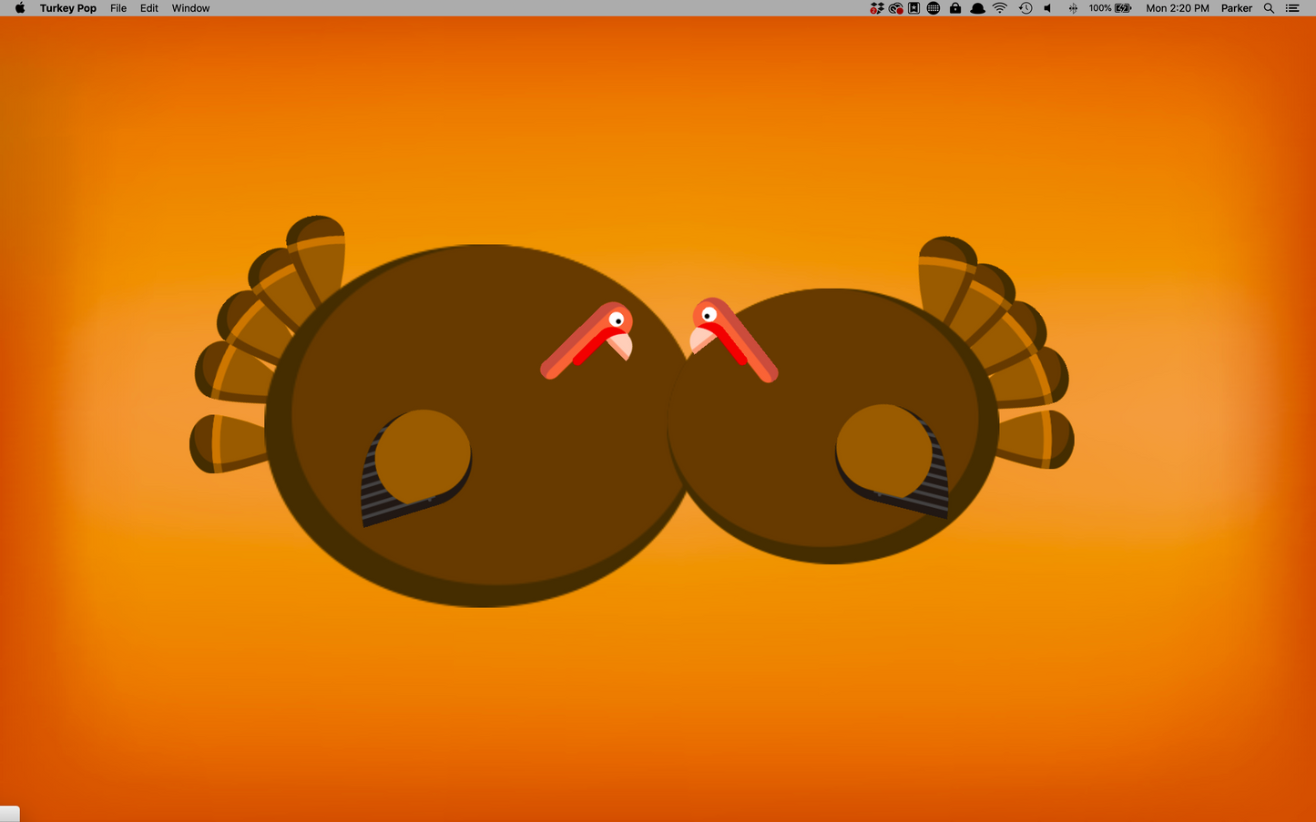Open Notification Center
The height and width of the screenshot is (822, 1316).
click(x=1292, y=8)
